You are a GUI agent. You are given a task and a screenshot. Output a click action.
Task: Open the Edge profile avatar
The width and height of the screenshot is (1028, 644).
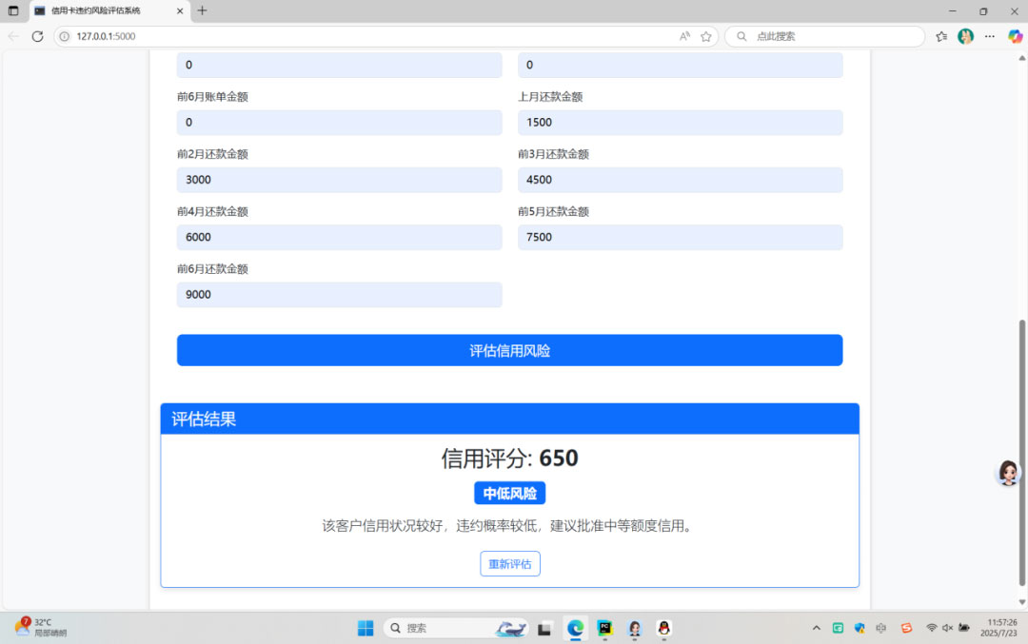pos(965,36)
